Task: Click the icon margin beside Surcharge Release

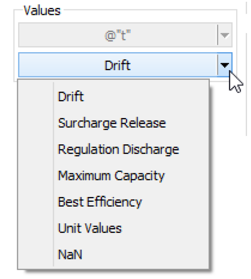Action: [x=36, y=123]
